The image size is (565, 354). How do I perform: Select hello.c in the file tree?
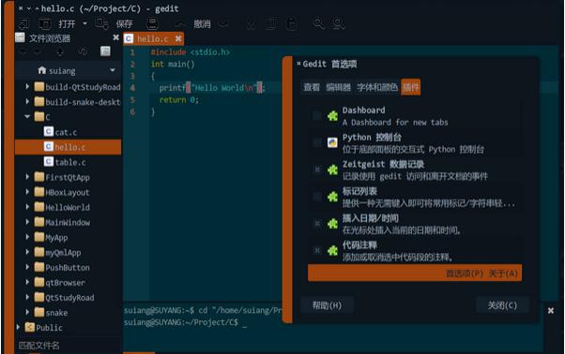pyautogui.click(x=68, y=147)
